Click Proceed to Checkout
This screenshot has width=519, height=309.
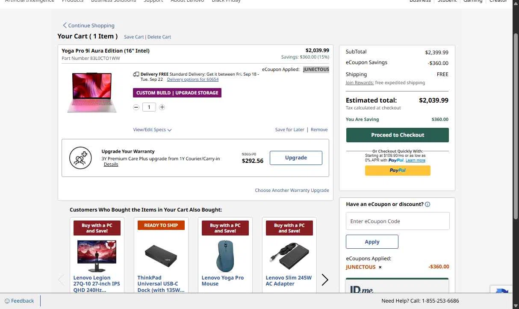(398, 135)
